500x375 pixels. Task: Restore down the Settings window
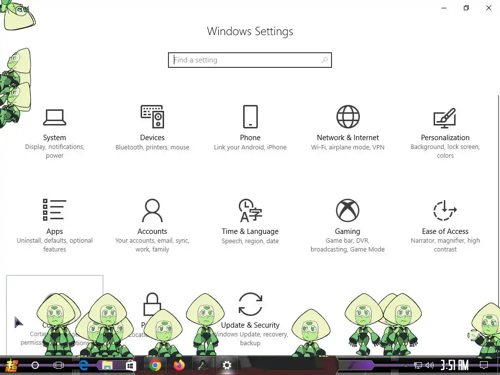point(466,8)
